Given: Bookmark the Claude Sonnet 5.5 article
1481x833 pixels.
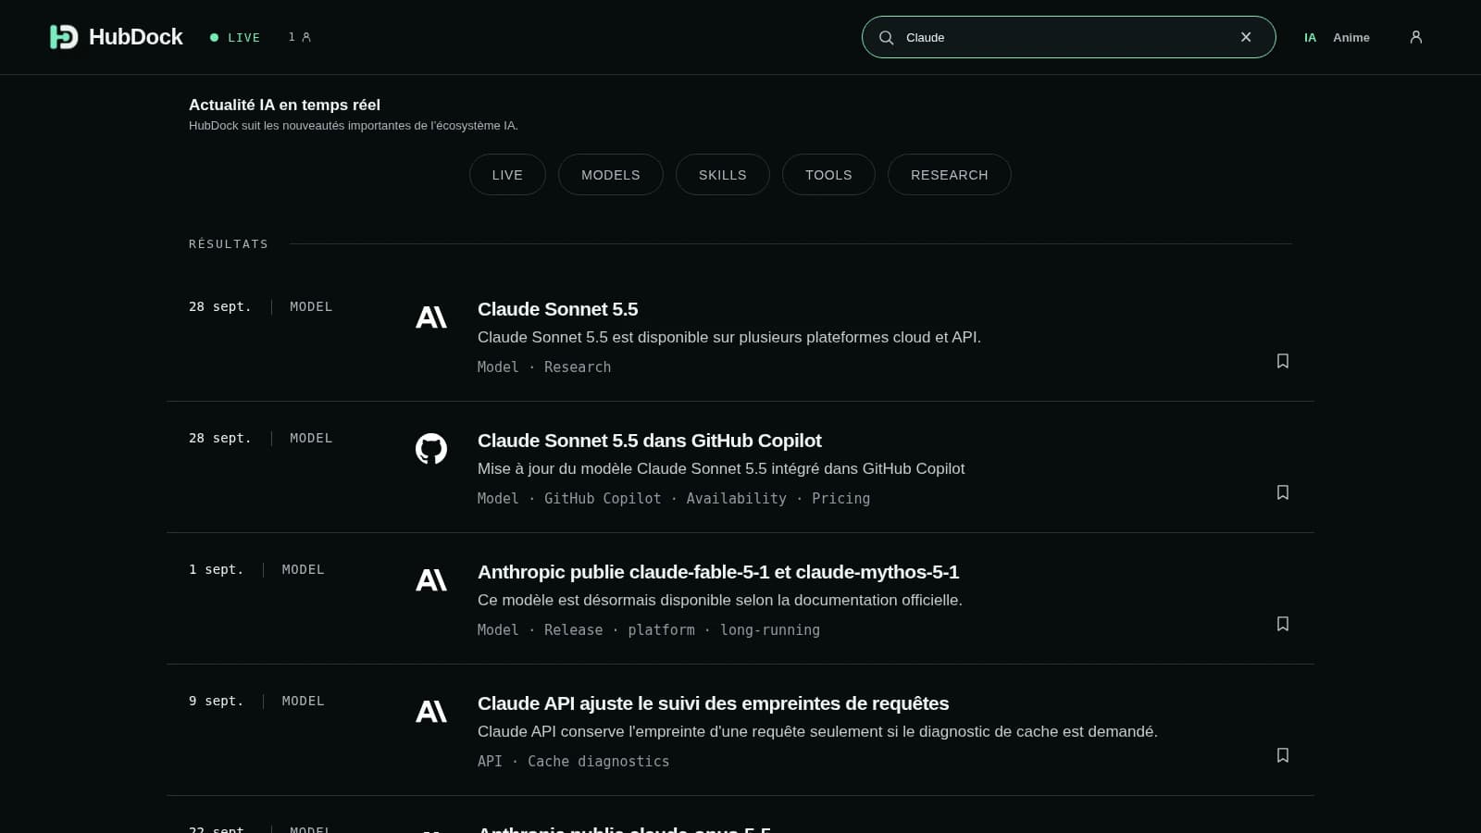Looking at the screenshot, I should 1283,361.
